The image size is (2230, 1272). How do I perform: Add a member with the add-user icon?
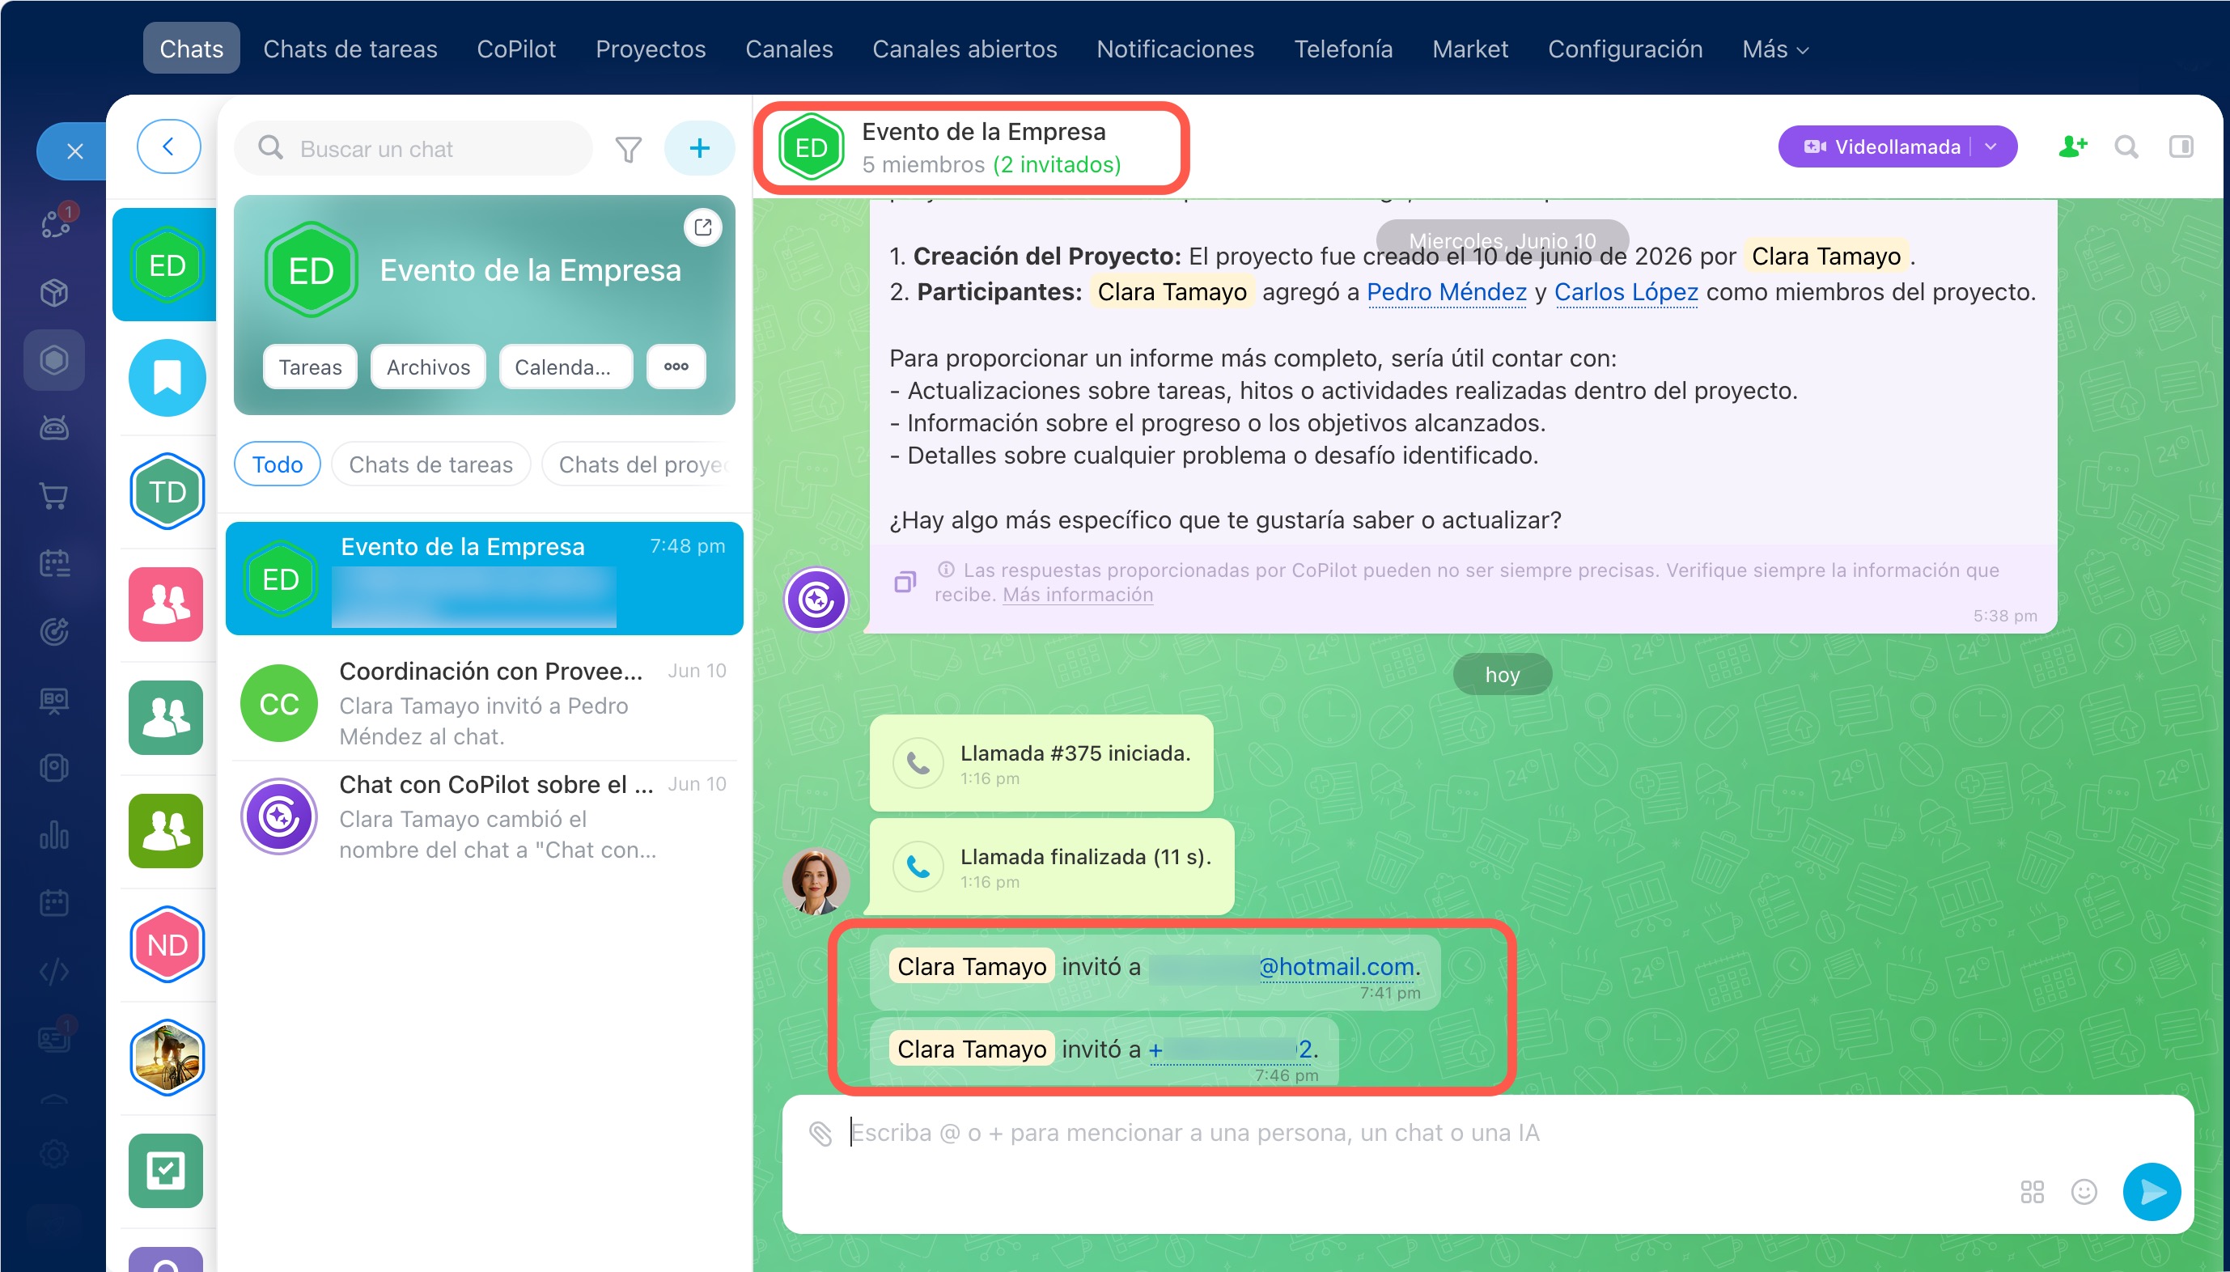coord(2073,146)
